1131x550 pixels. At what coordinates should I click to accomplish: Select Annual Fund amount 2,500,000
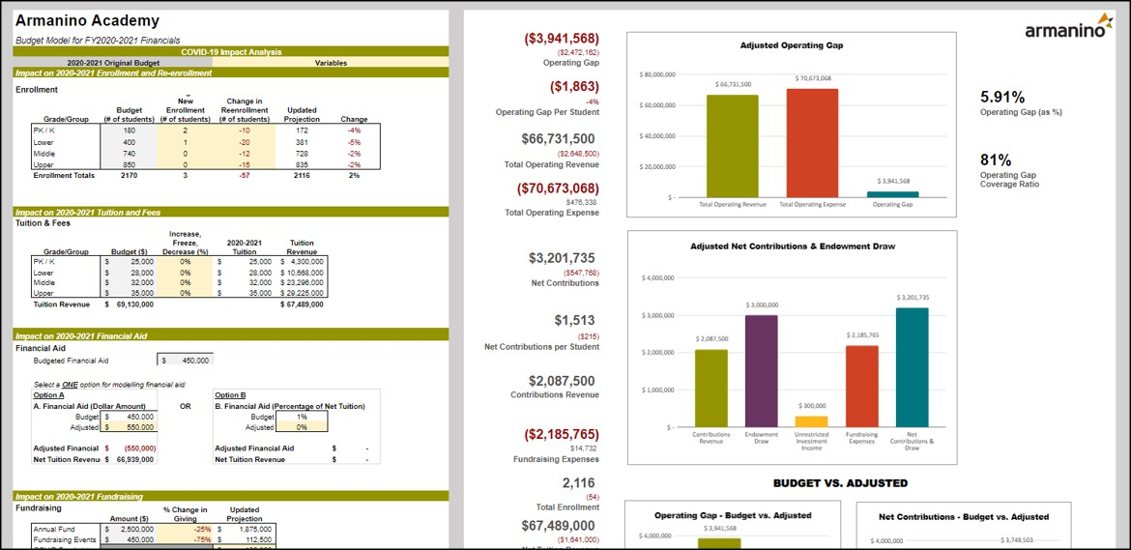pos(129,529)
